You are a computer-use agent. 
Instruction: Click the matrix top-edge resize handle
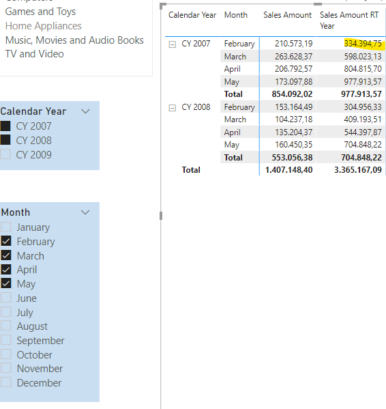318,4
